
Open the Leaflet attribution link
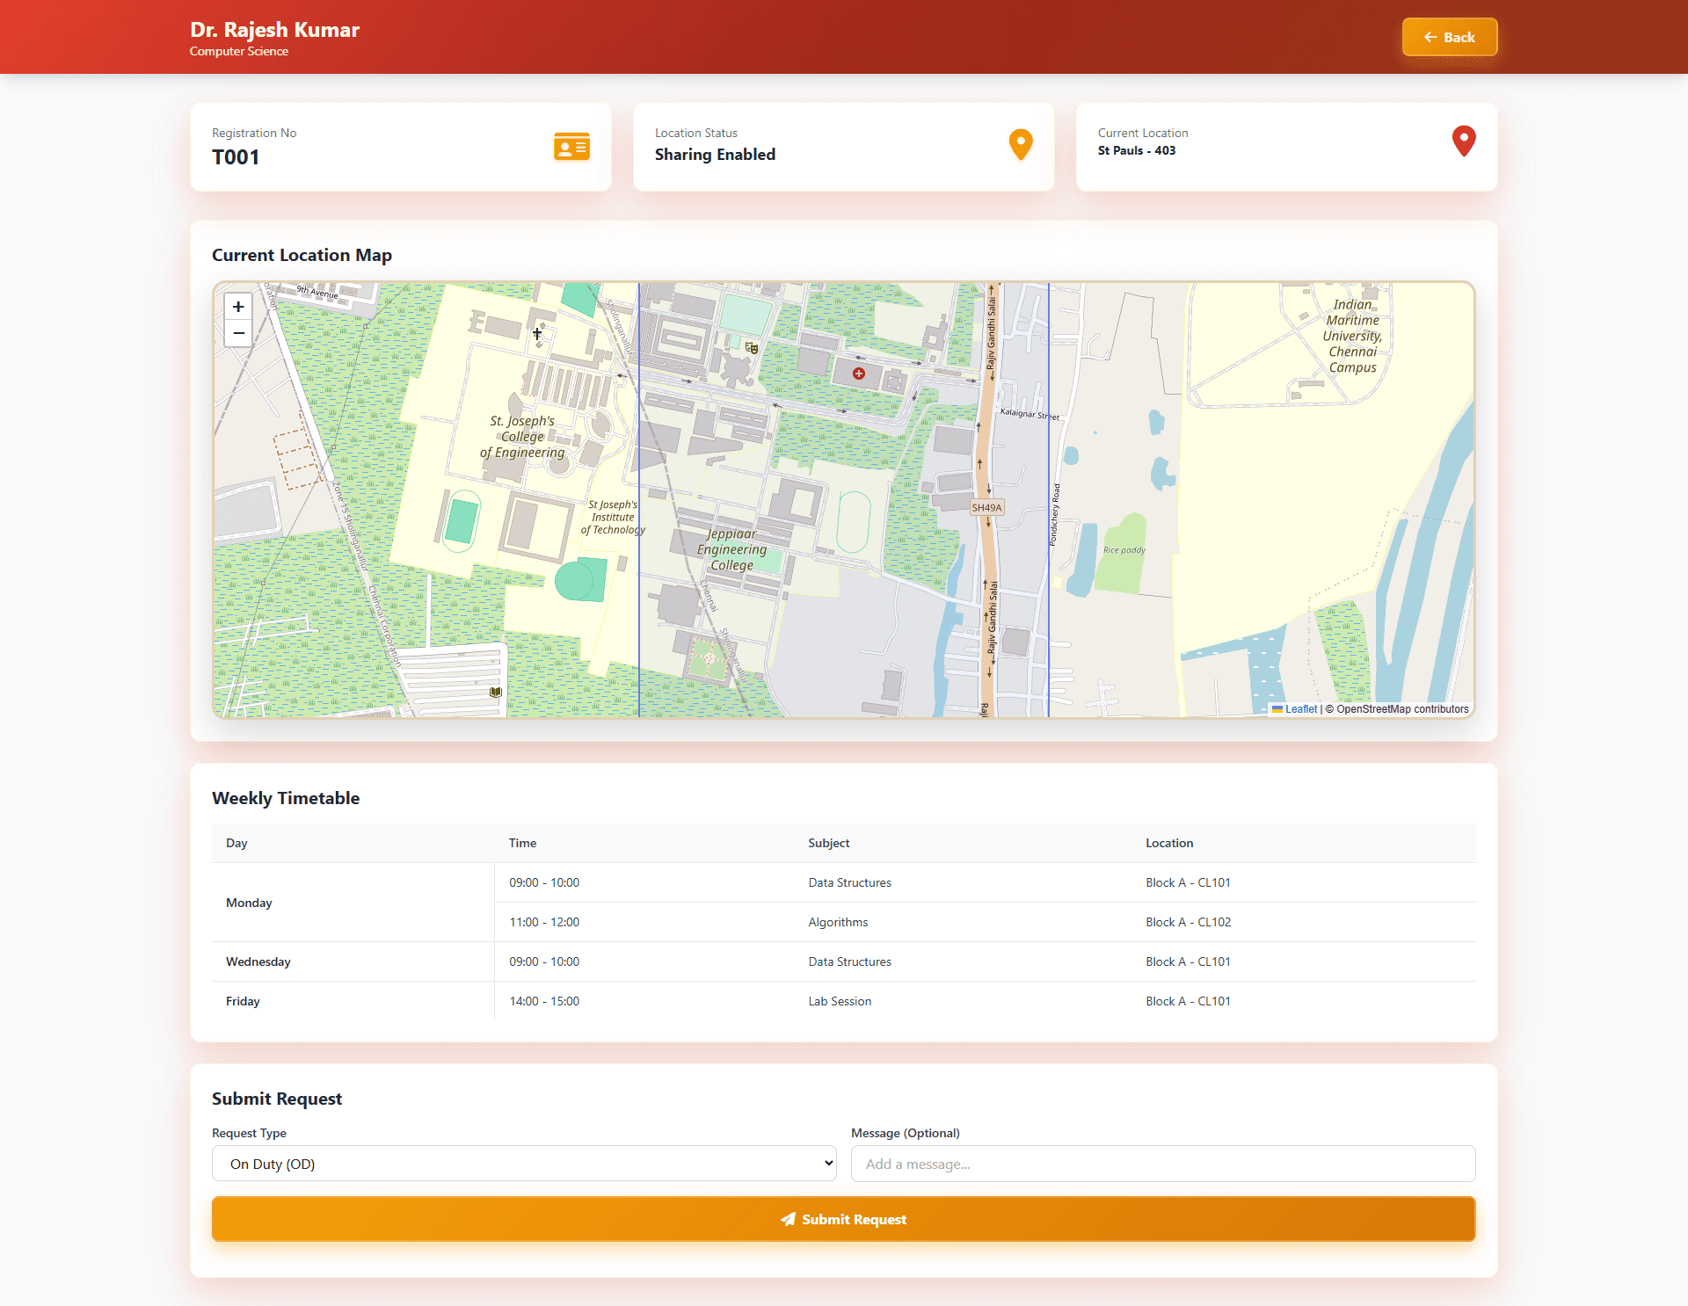point(1300,709)
